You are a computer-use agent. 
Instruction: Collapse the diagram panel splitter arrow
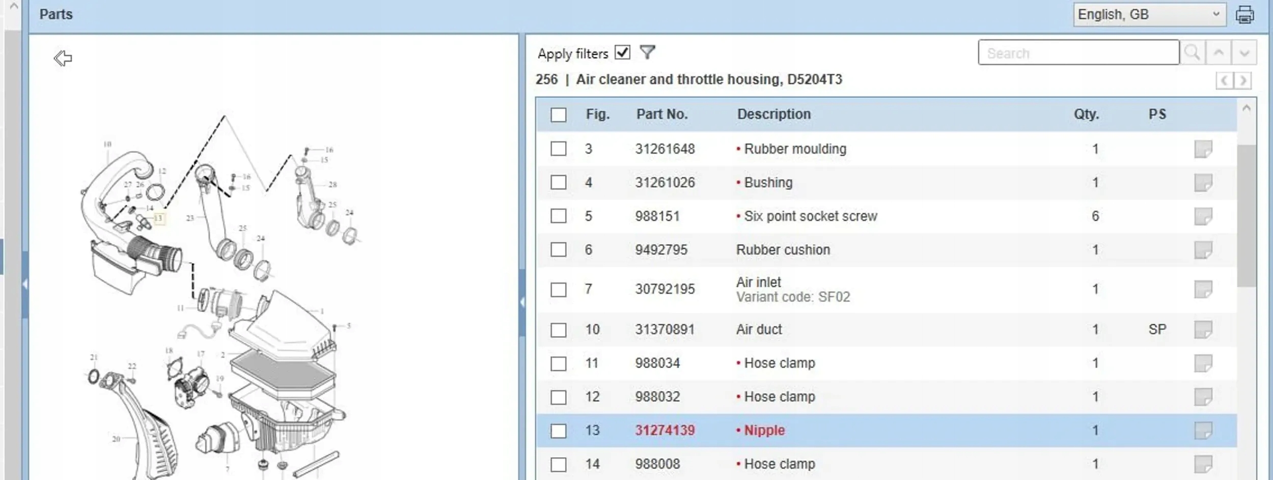pyautogui.click(x=522, y=302)
